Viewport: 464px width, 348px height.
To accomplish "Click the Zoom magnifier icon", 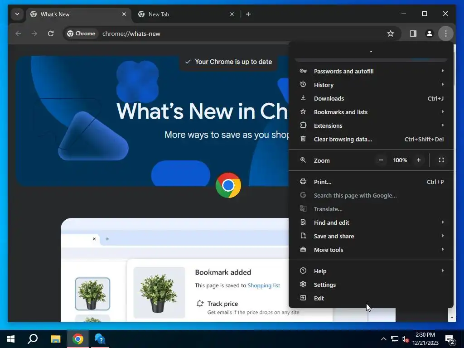I will 303,160.
